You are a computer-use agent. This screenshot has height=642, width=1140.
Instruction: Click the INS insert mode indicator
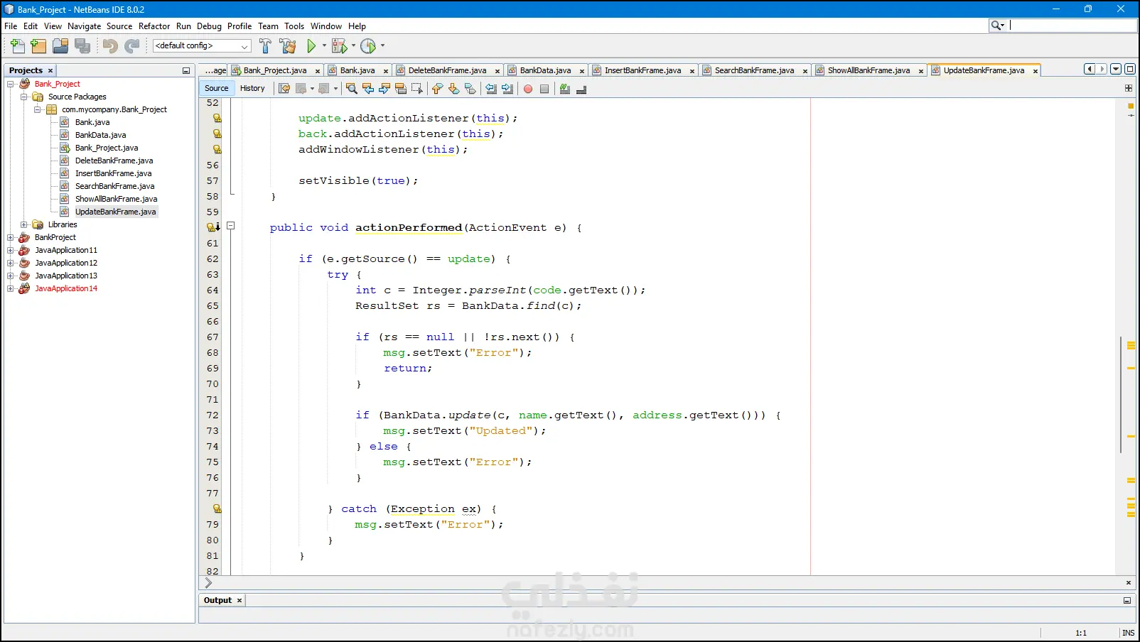(1128, 633)
